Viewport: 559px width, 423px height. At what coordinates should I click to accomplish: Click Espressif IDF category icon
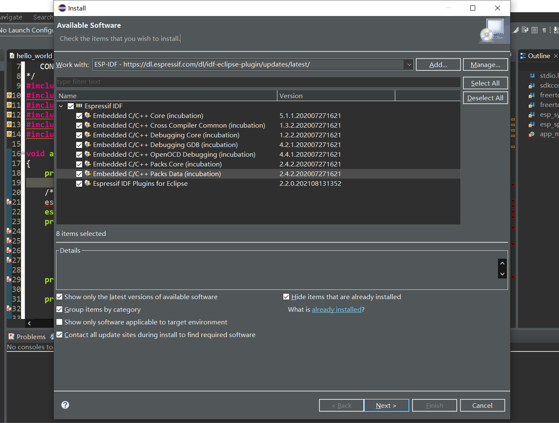click(79, 106)
